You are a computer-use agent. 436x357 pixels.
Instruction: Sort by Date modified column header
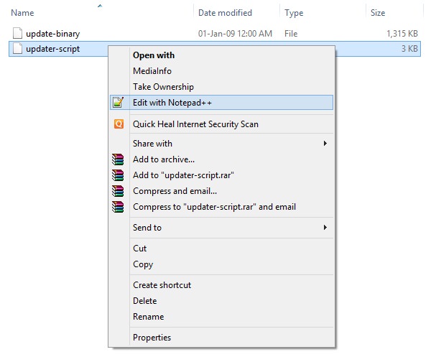(x=225, y=13)
